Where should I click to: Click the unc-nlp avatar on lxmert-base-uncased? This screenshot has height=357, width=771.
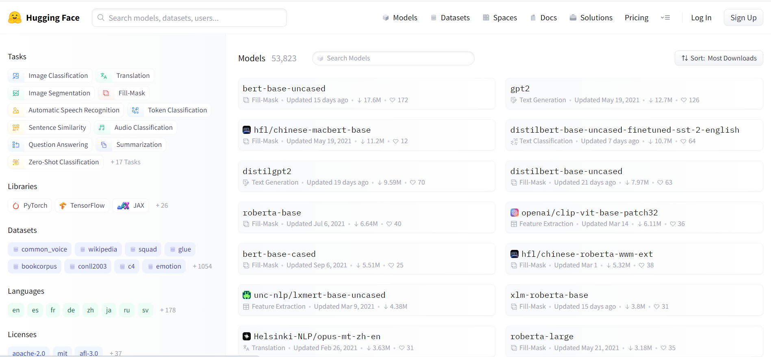pos(247,295)
